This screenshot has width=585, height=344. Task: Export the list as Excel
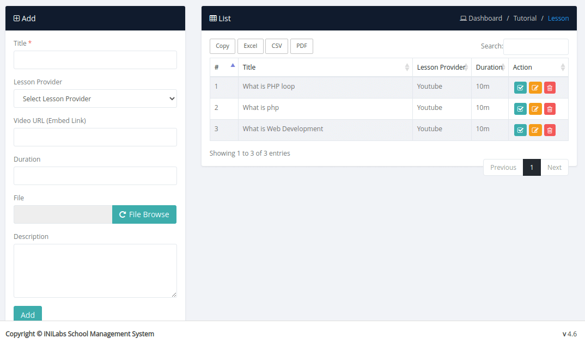point(250,46)
